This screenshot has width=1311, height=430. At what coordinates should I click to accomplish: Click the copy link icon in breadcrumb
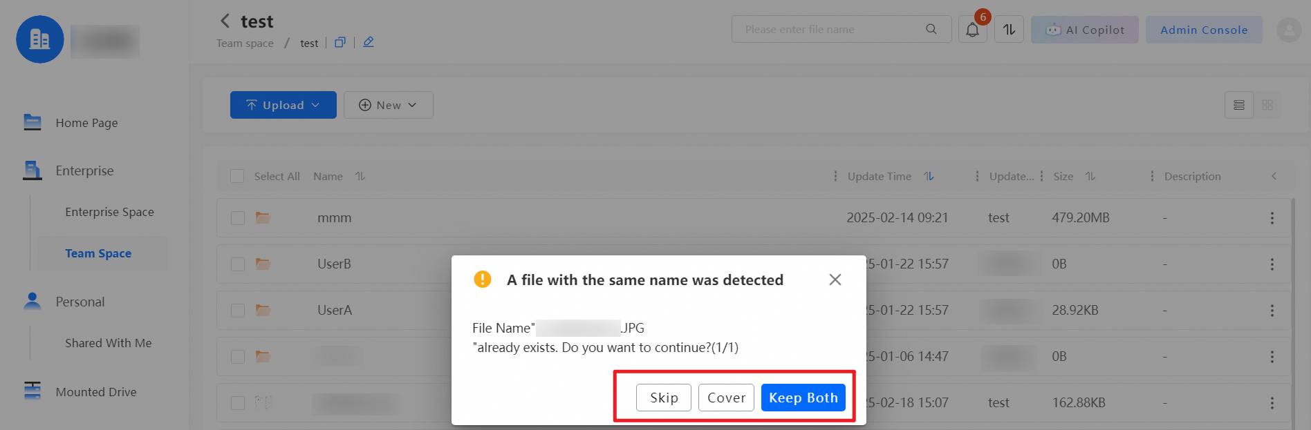pyautogui.click(x=340, y=42)
